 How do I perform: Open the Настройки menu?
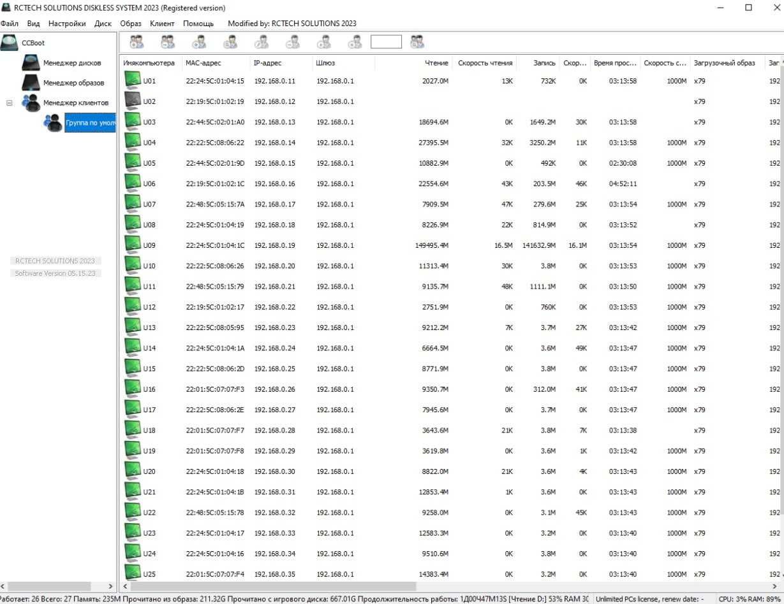tap(67, 24)
